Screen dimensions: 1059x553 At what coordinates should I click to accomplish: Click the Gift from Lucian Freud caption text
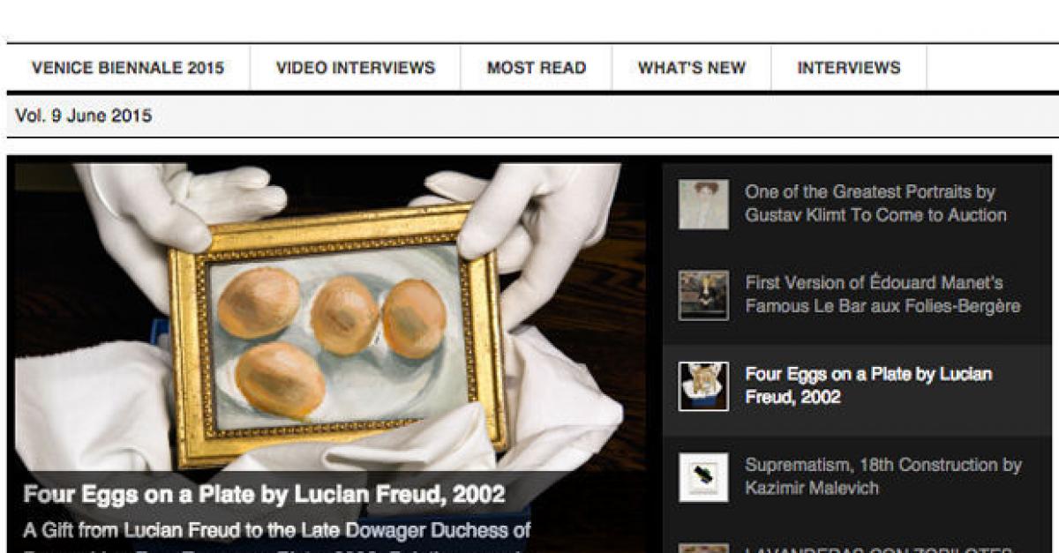277,531
